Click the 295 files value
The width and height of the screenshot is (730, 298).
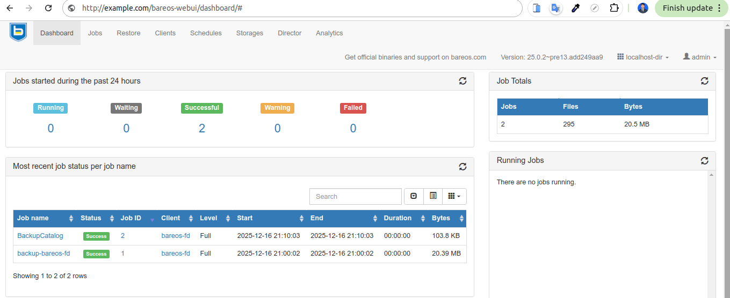(x=569, y=124)
